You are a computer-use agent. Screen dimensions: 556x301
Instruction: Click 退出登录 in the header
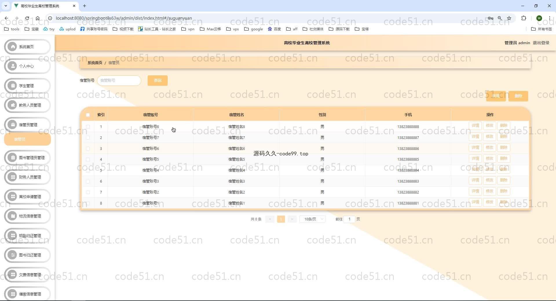click(541, 43)
